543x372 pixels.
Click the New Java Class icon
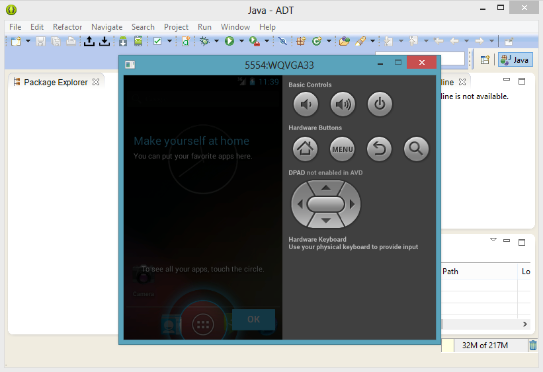coord(317,41)
